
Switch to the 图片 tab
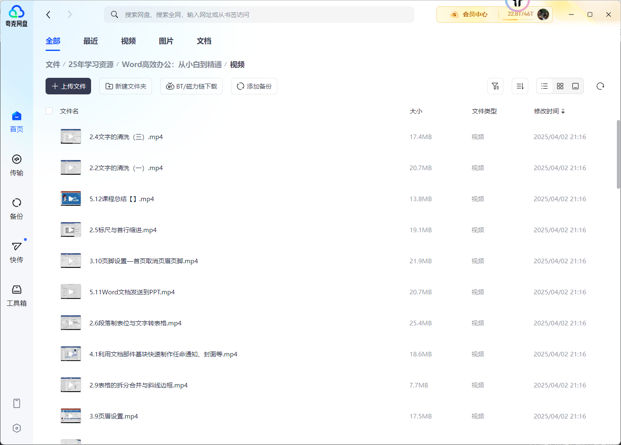166,41
